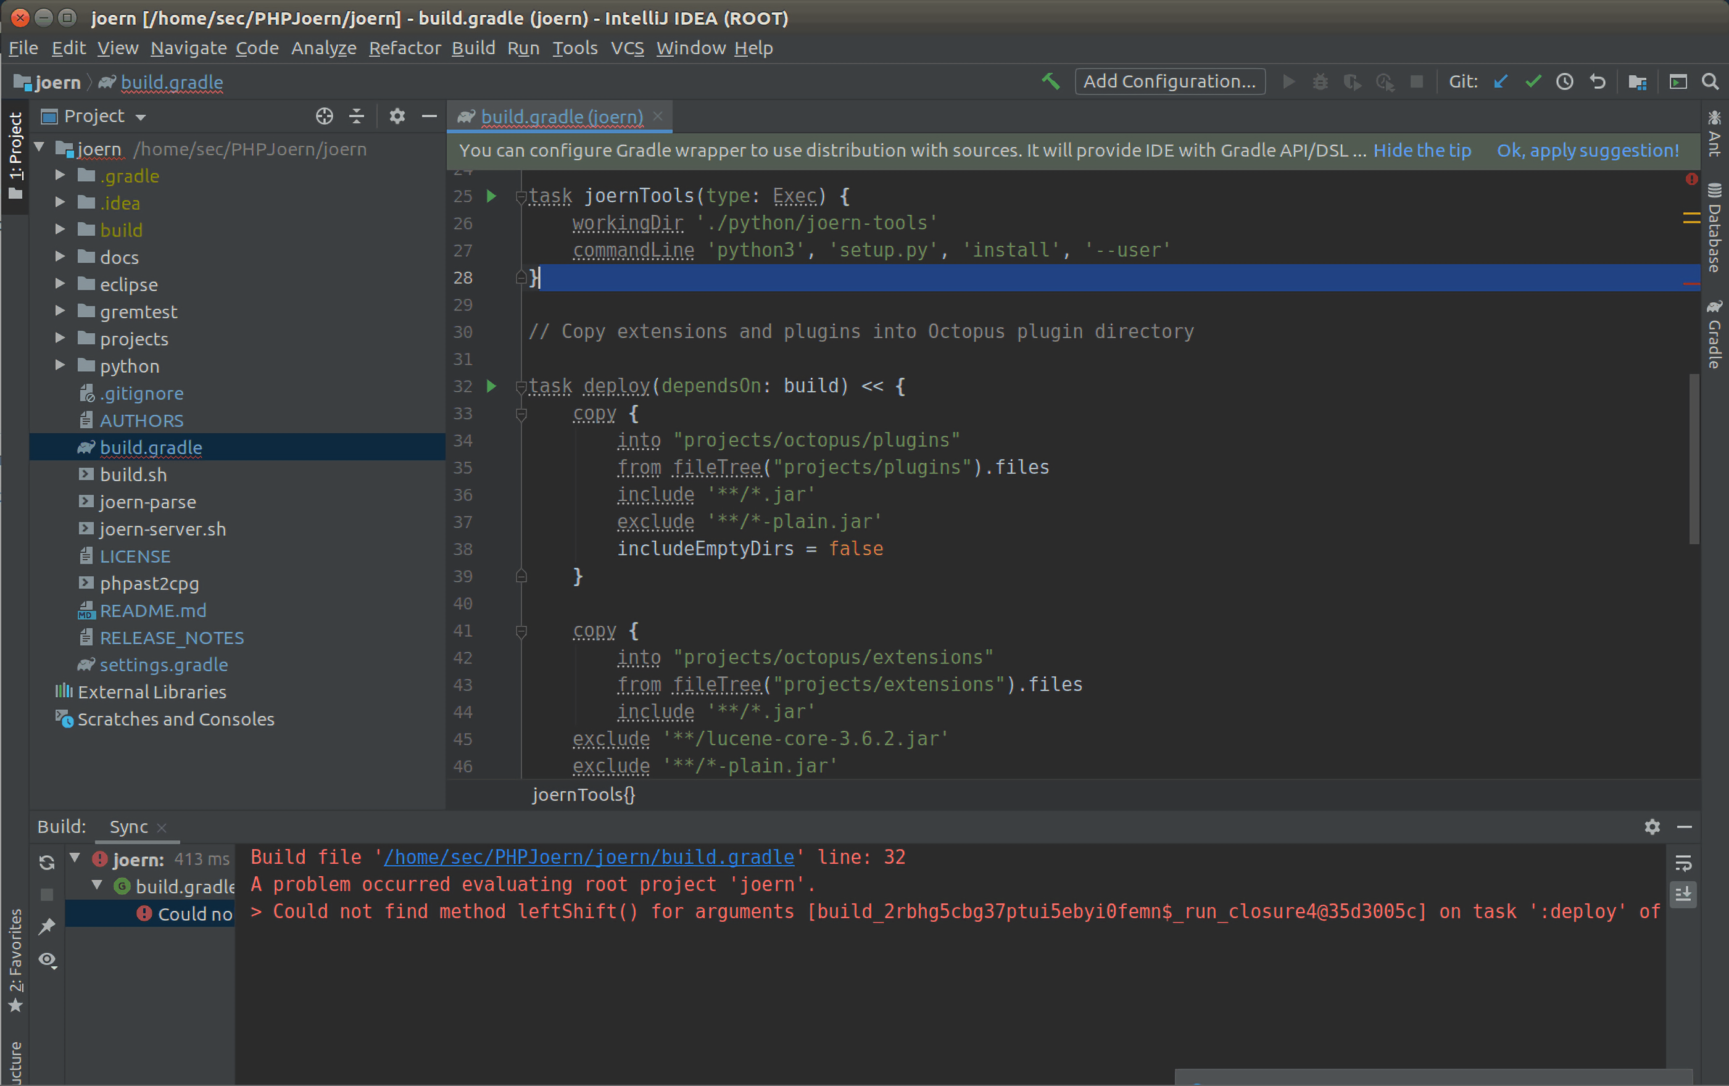Open the Gradle tool window on right sidebar
This screenshot has width=1729, height=1086.
(x=1715, y=335)
